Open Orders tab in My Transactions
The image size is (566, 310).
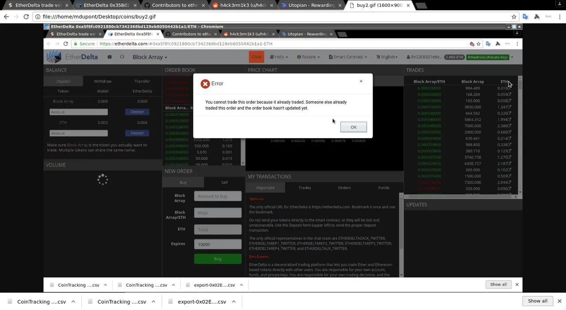[344, 188]
